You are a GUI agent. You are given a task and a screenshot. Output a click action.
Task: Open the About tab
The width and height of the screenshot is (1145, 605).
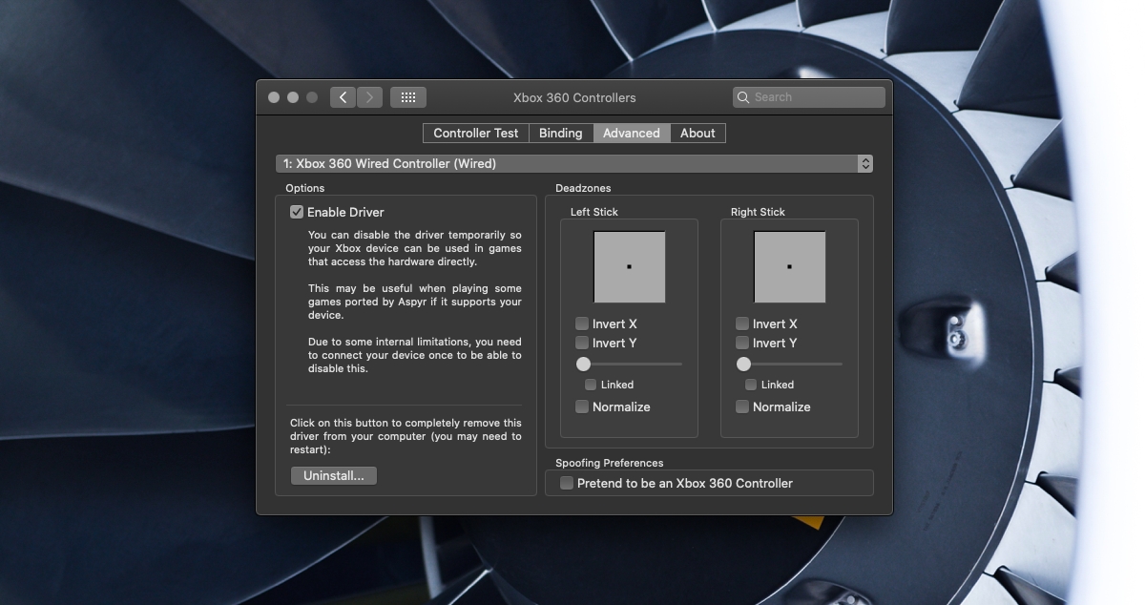click(x=697, y=134)
